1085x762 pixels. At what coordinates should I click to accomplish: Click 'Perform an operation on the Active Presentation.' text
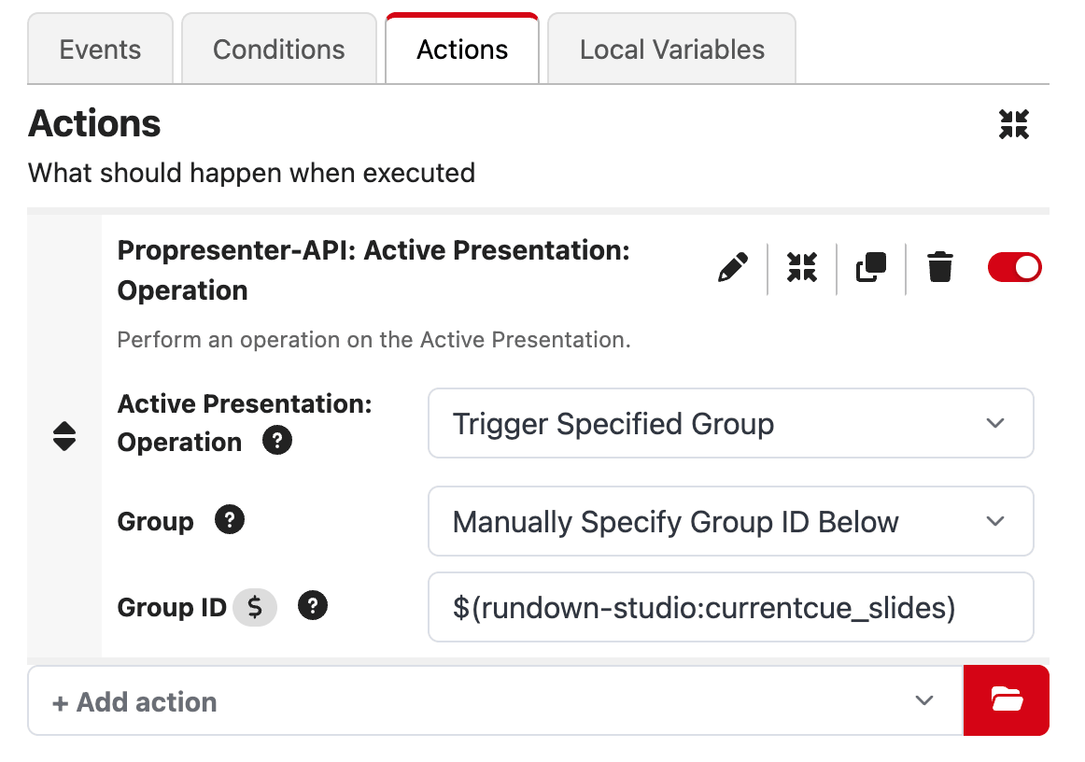[373, 340]
